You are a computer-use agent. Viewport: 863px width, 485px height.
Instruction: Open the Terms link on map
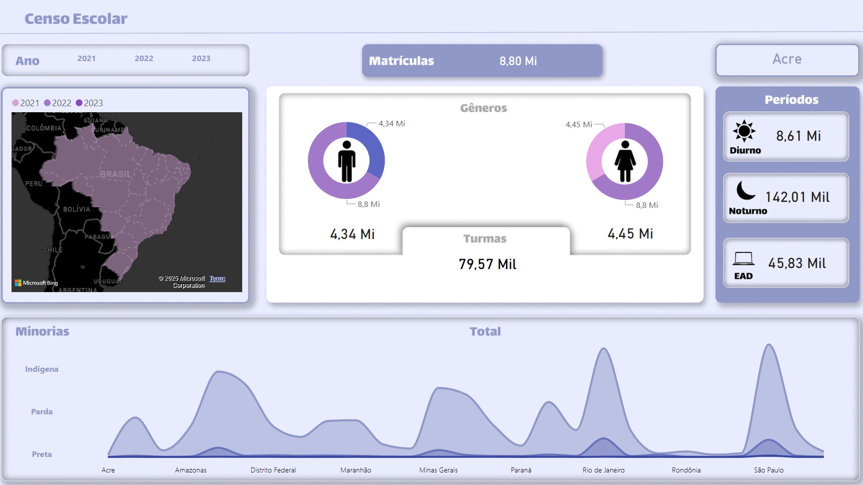click(217, 279)
